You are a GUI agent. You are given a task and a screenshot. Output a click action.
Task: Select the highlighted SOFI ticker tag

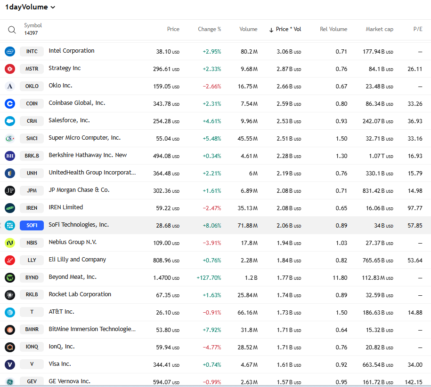click(32, 225)
